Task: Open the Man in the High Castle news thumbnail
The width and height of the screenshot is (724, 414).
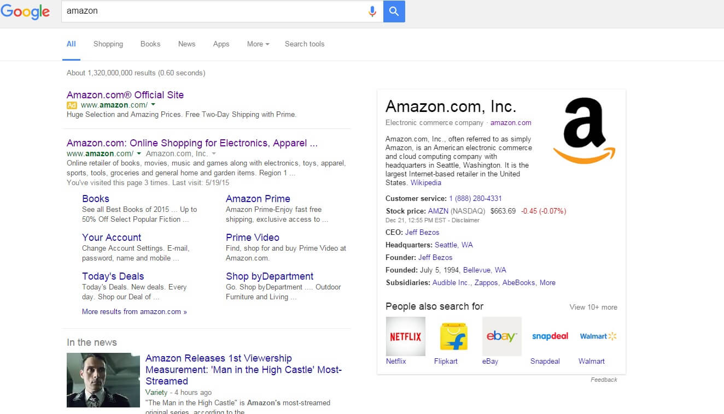Action: [103, 380]
